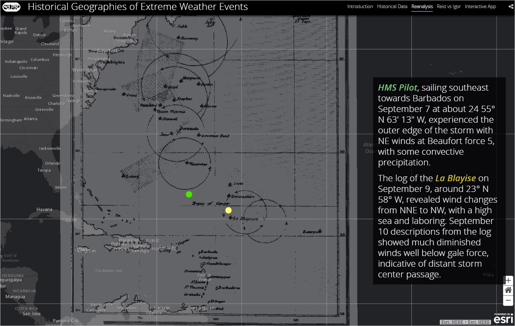Select the yellow La Blayise map marker

(x=228, y=210)
